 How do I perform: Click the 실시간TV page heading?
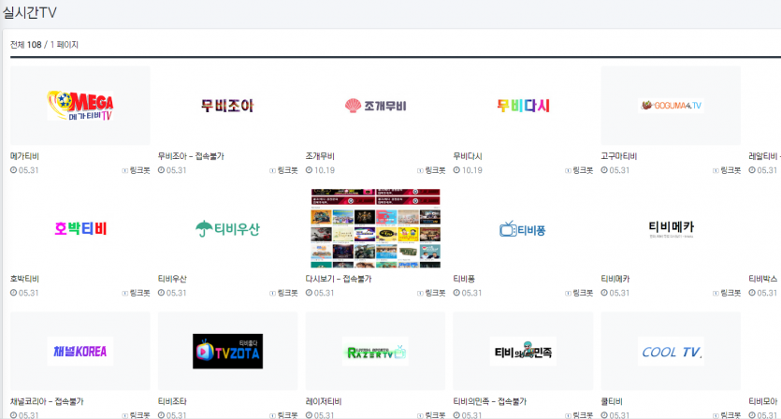click(x=29, y=12)
